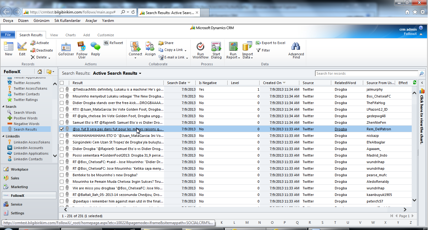Switch to the Charts ribbon tab
The width and height of the screenshot is (428, 230).
(70, 35)
